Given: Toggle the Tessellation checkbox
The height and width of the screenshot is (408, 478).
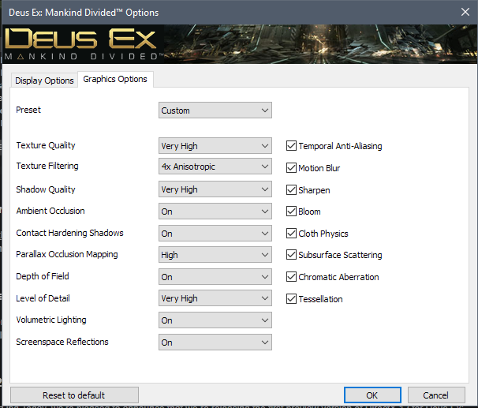Looking at the screenshot, I should [x=291, y=298].
